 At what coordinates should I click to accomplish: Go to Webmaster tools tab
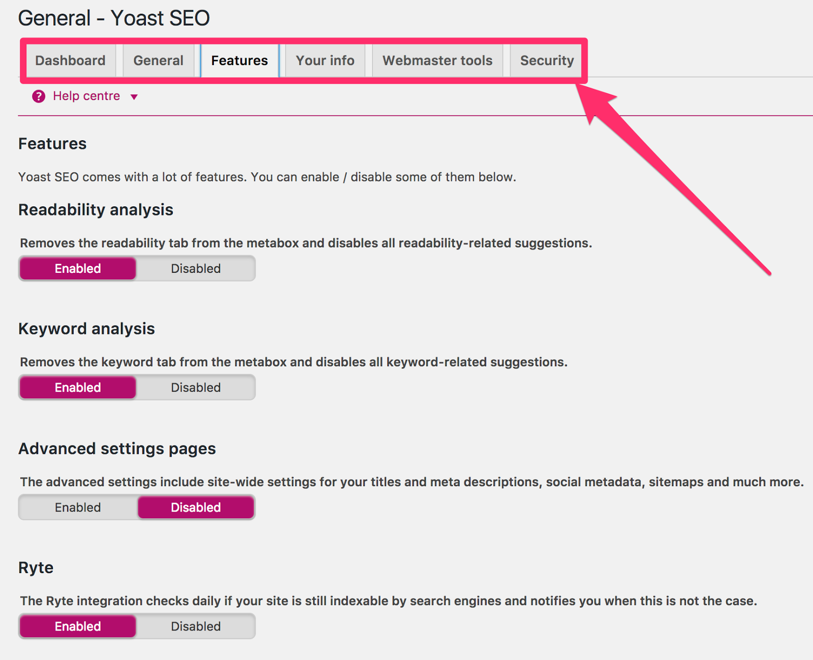(437, 60)
